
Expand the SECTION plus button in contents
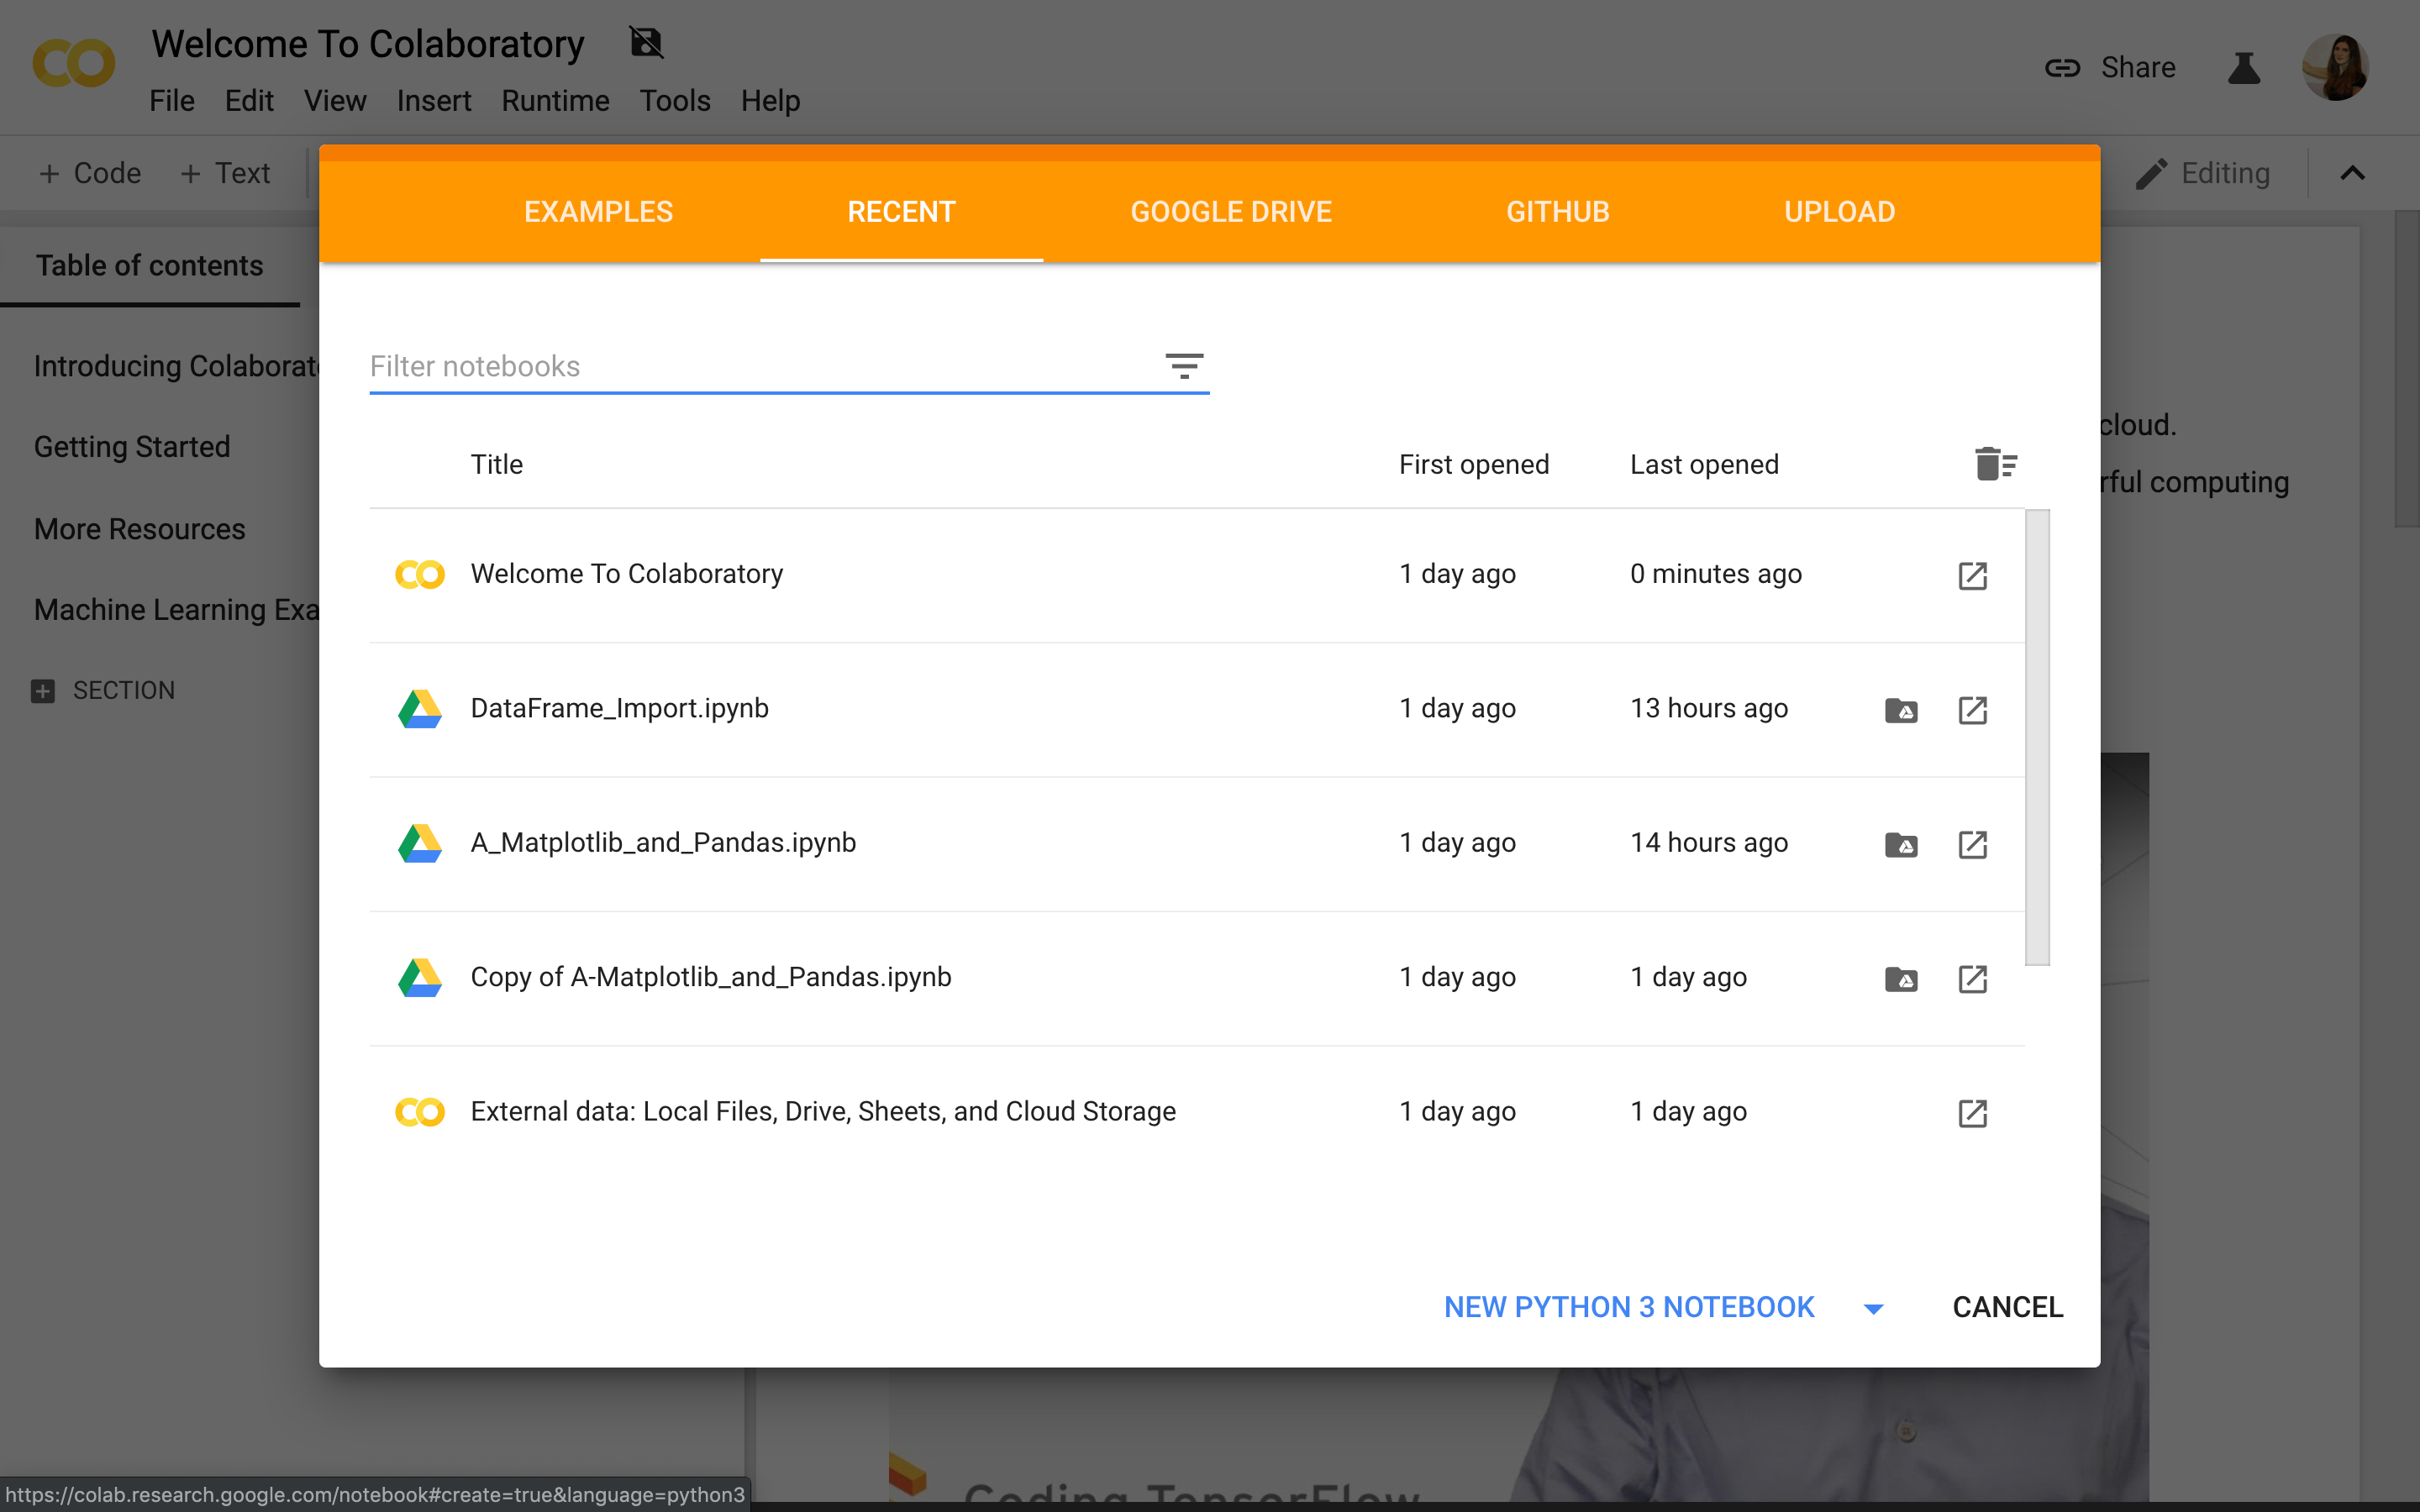pyautogui.click(x=43, y=690)
